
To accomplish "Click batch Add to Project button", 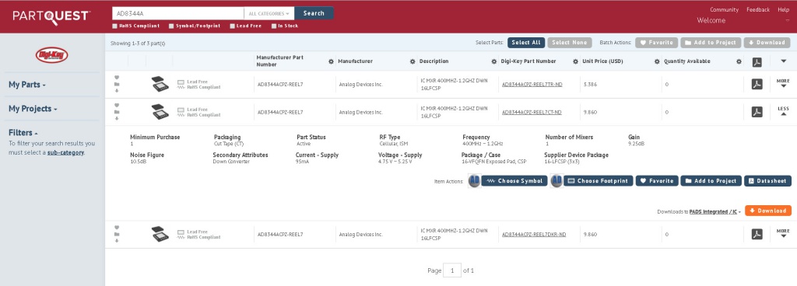I will tap(711, 43).
